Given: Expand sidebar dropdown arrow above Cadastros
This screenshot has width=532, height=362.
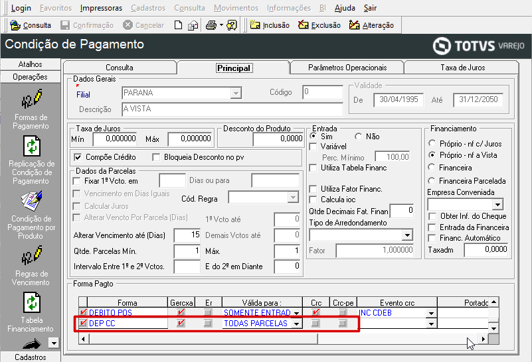Looking at the screenshot, I should [x=54, y=343].
